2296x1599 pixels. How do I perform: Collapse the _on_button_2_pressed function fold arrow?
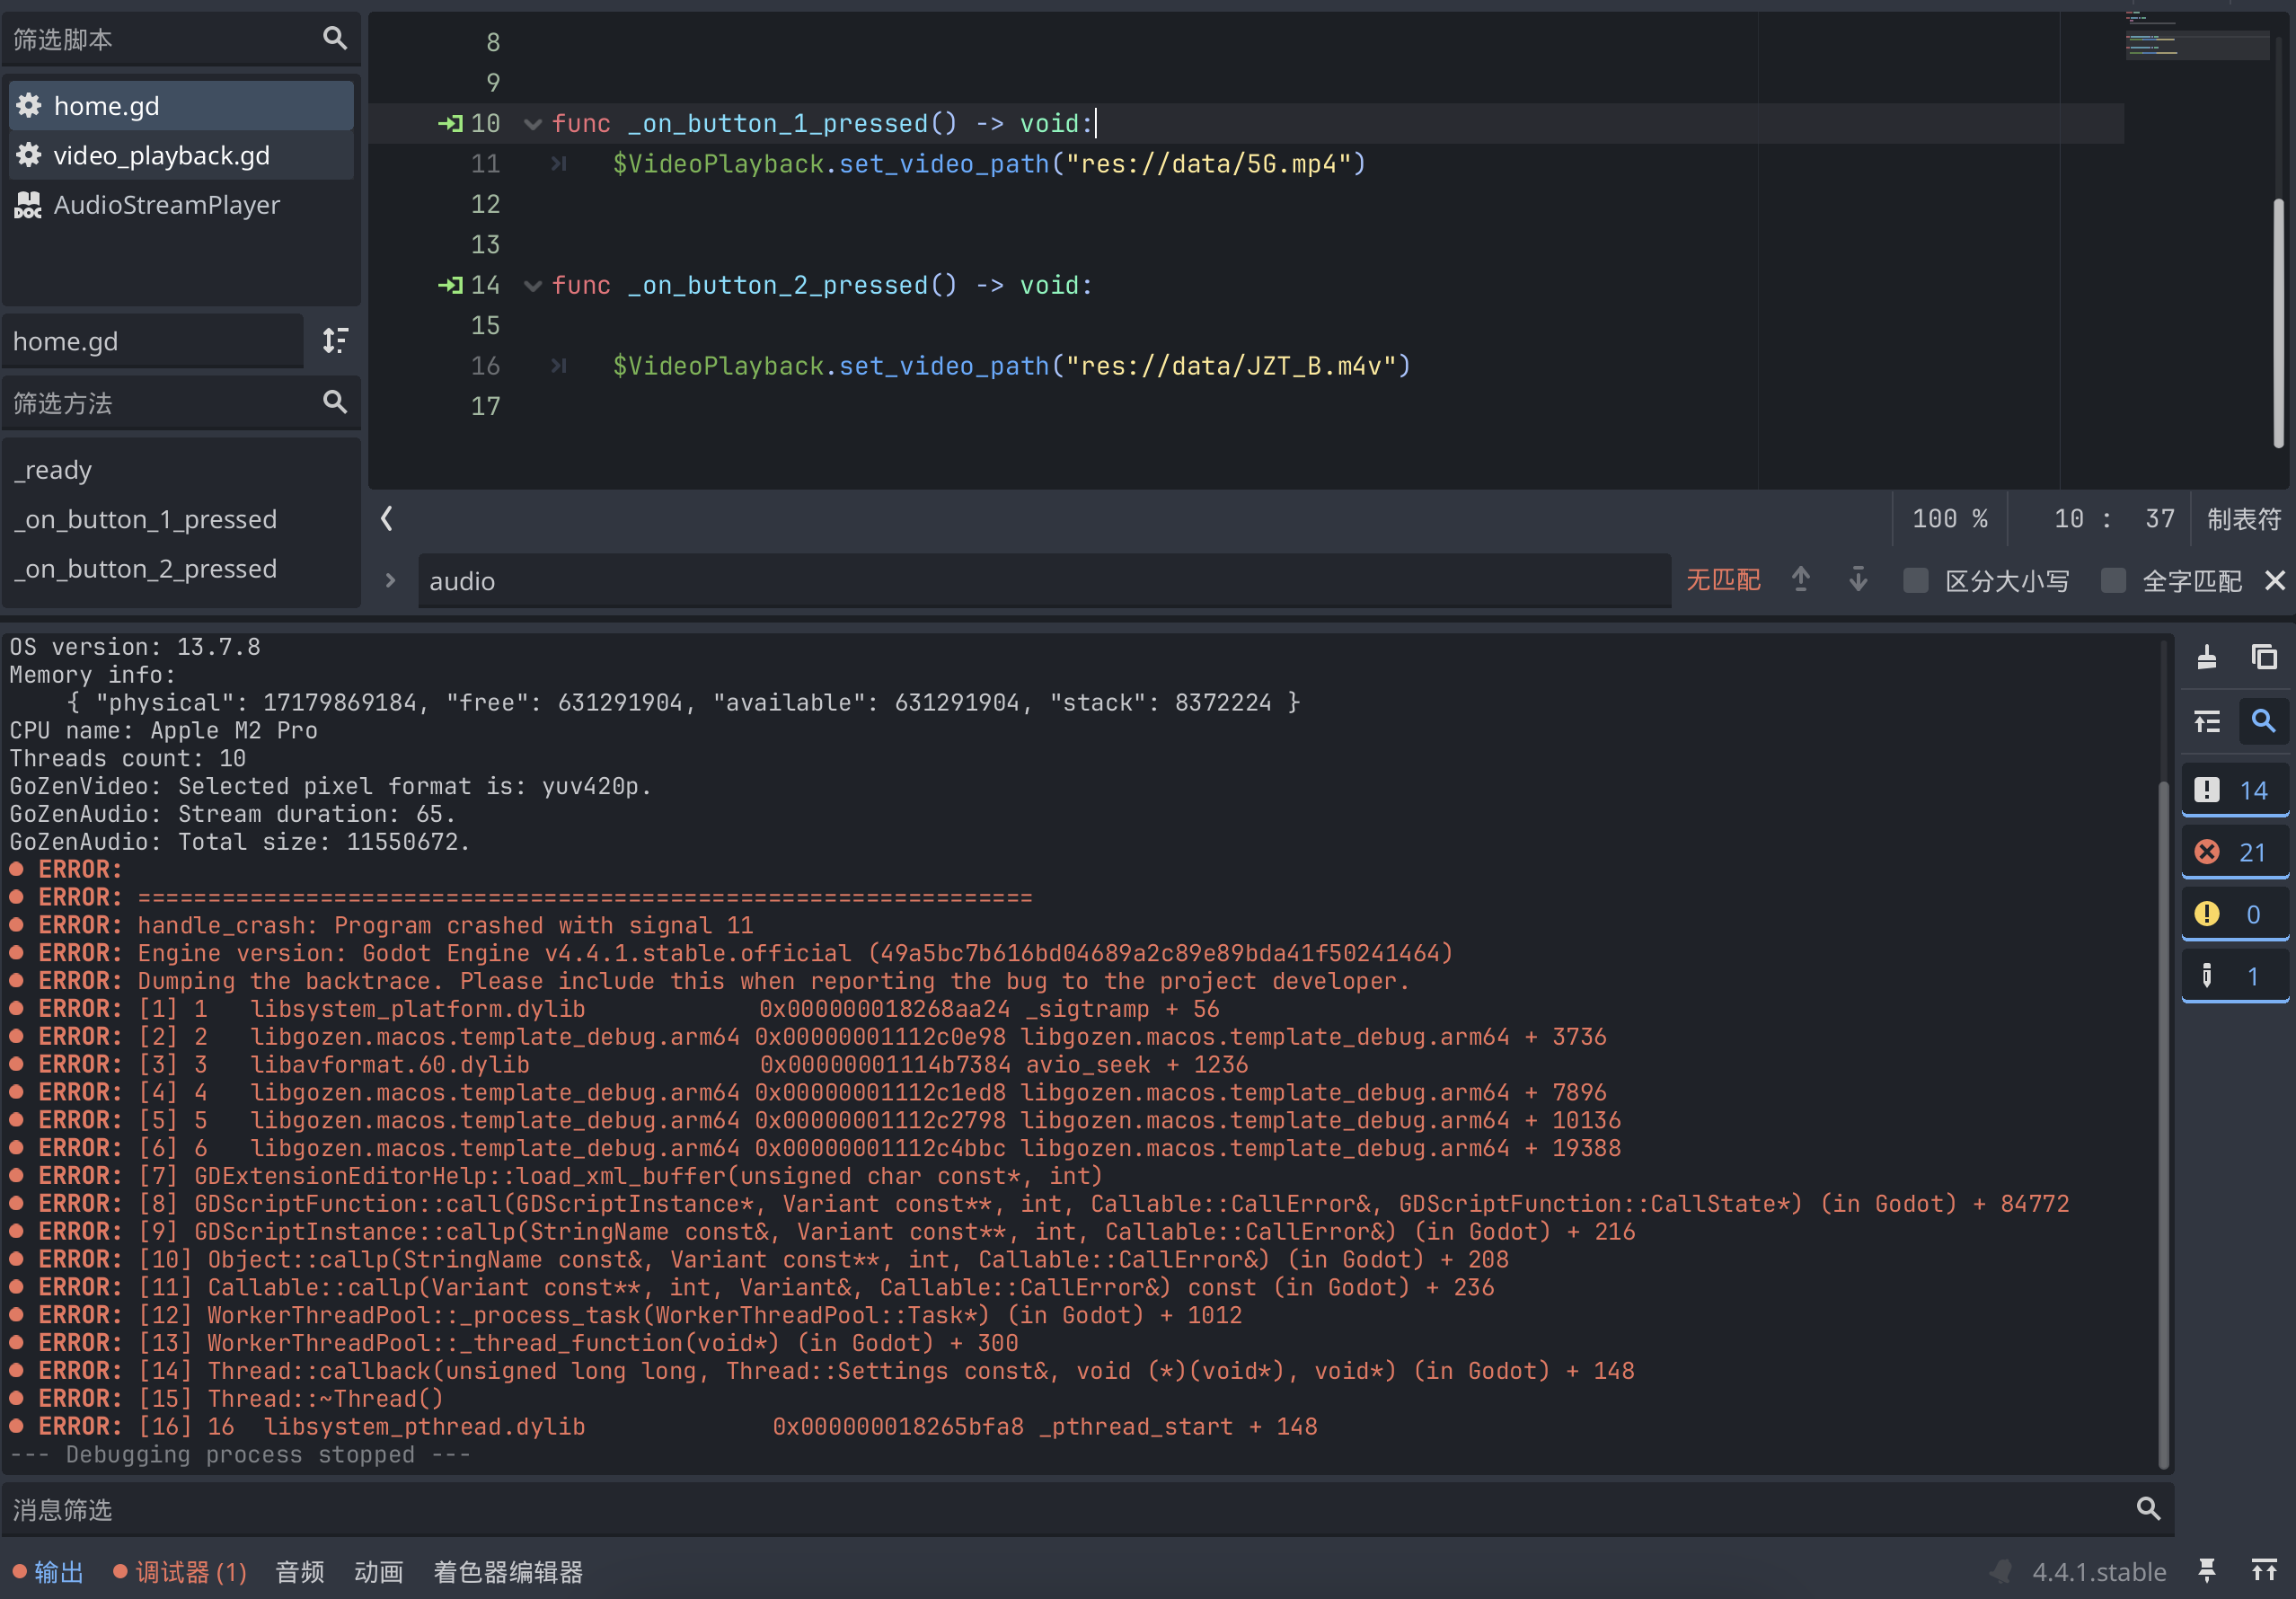[533, 286]
